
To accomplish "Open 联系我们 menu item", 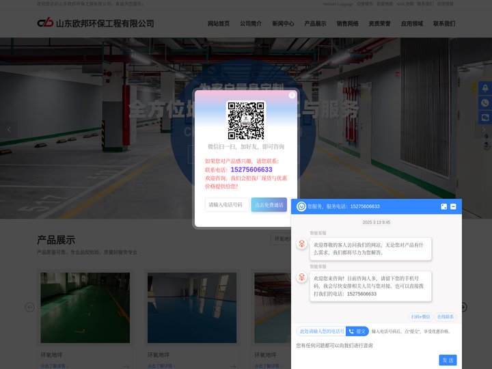I will click(444, 23).
